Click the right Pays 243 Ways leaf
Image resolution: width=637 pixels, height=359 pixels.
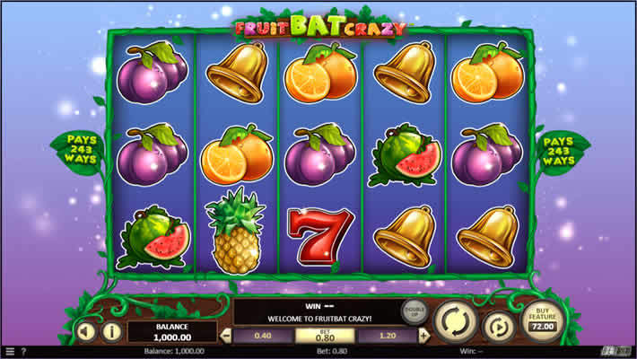click(x=560, y=152)
